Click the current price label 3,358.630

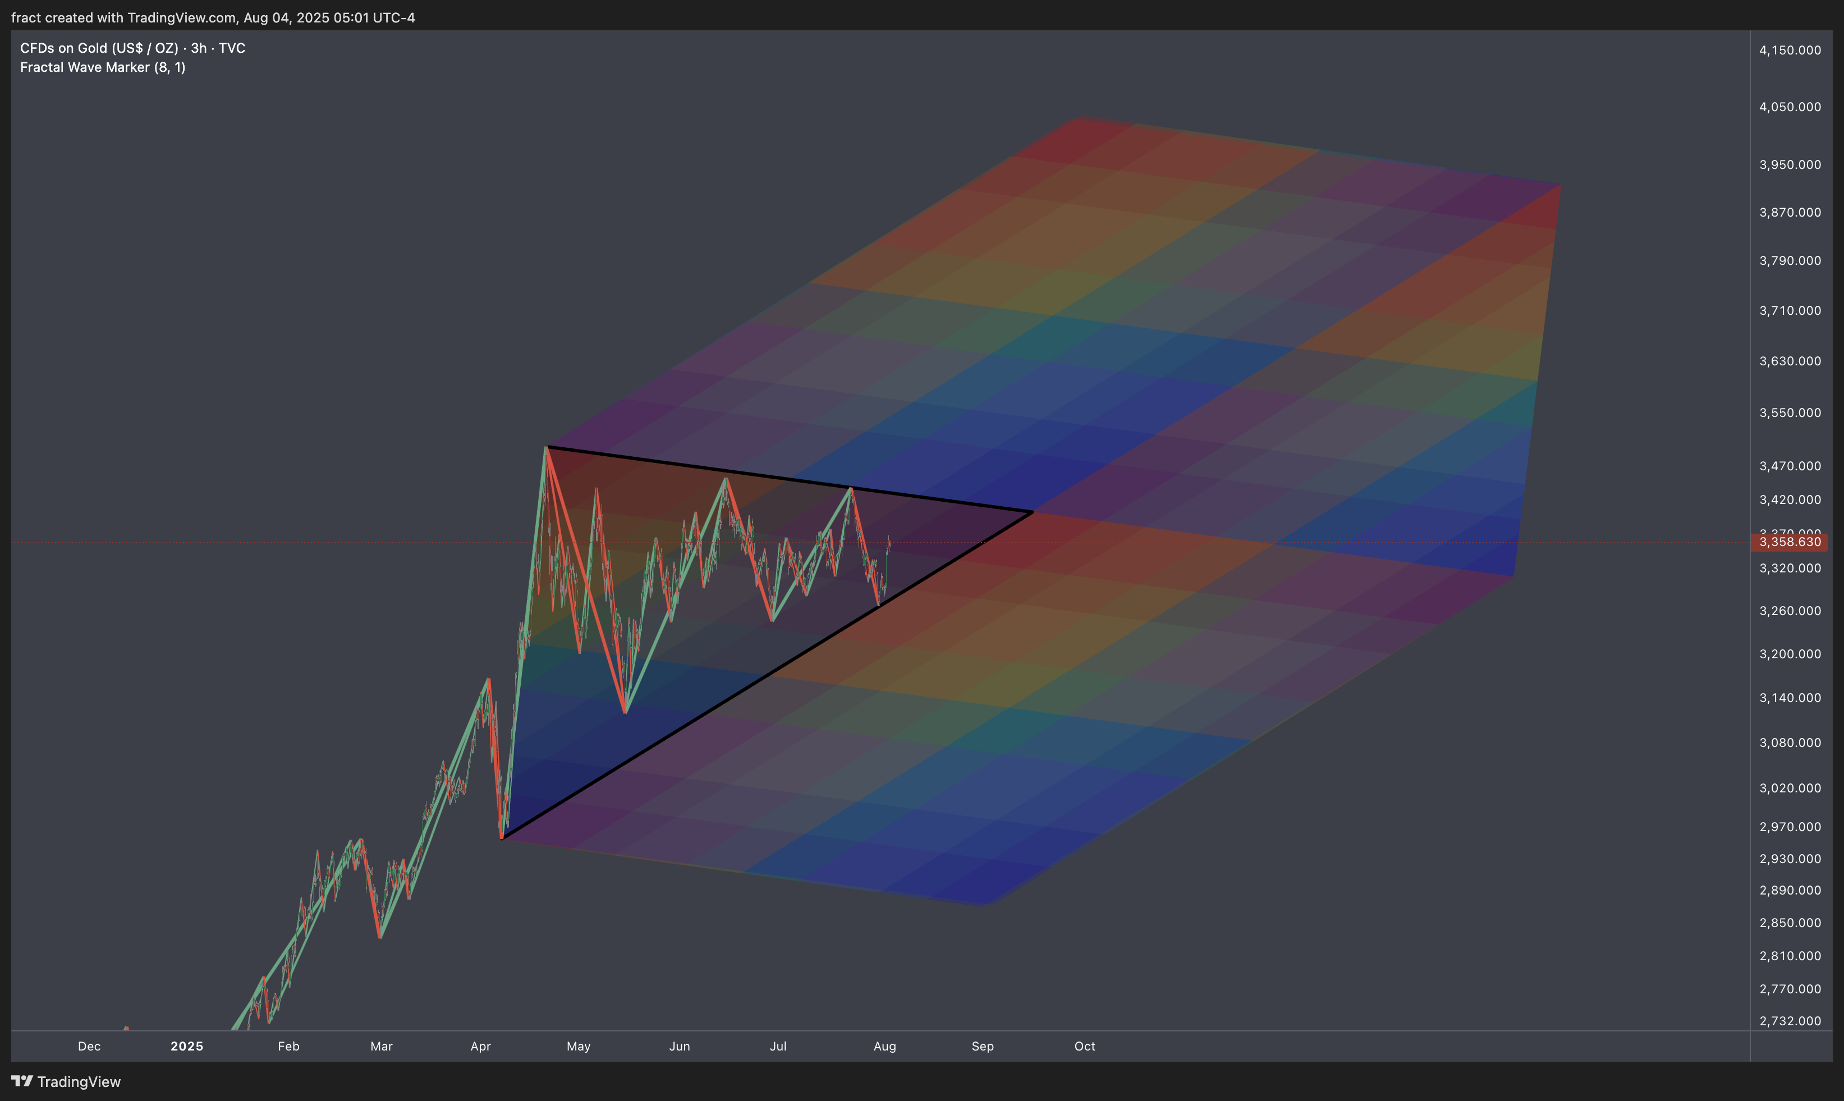[1789, 542]
